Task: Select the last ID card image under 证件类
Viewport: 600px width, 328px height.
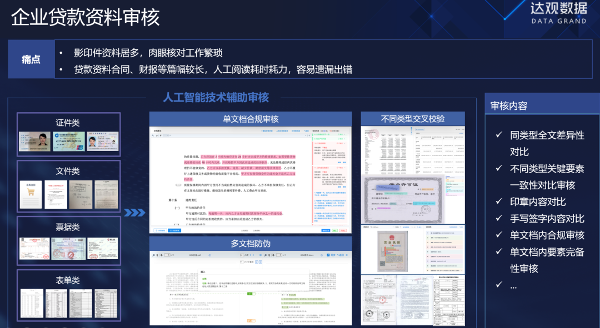Action: (103, 142)
